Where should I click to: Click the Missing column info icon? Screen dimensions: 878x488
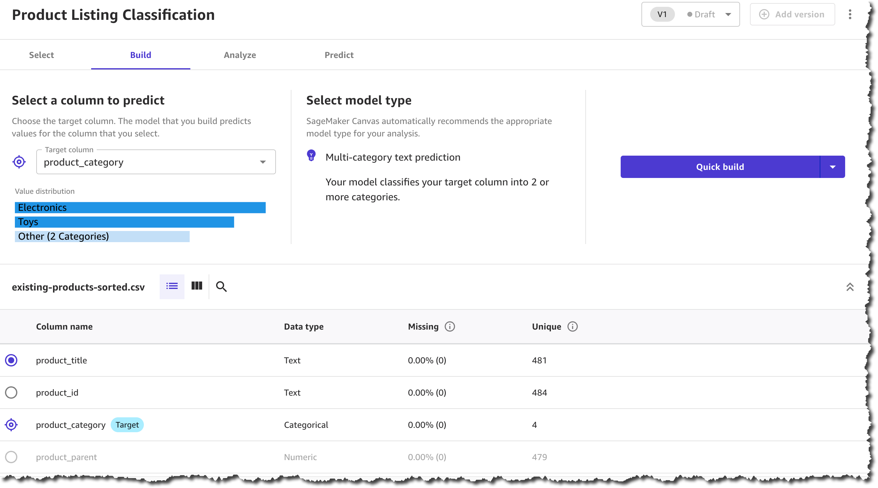coord(450,326)
